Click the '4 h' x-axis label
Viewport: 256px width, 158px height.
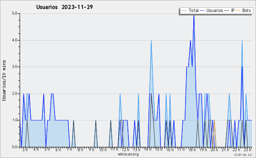(36, 149)
